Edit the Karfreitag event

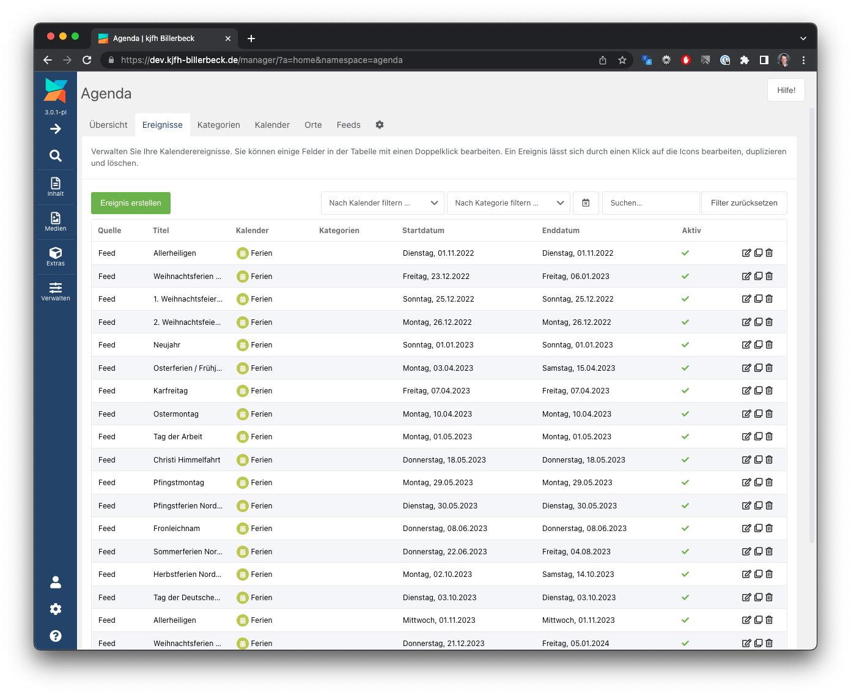(746, 391)
